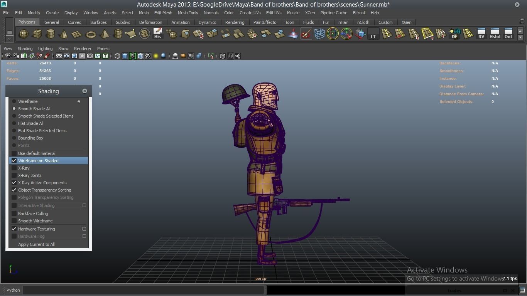Create a polygon cylinder from the shelf
527x296 pixels.
(x=50, y=34)
